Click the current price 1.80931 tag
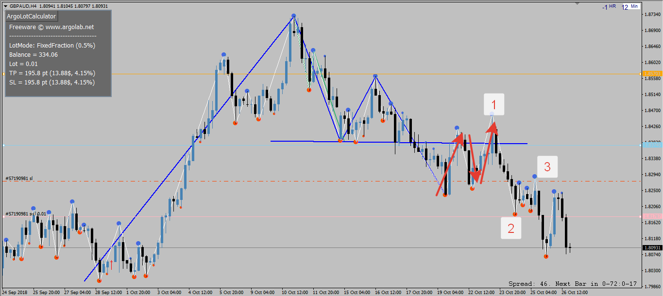Viewport: 663px width, 296px height. tap(652, 248)
